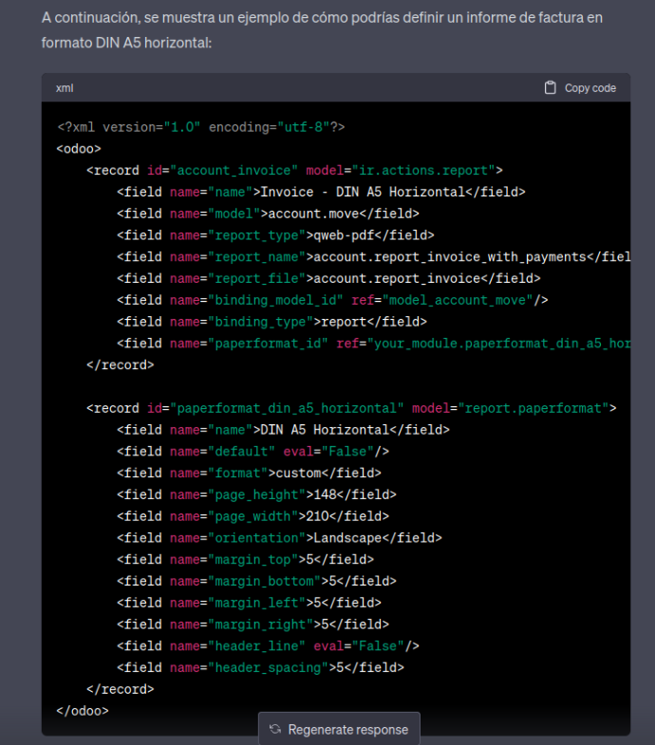Click the Invoice - DIN A5 Horizontal text
Viewport: 655px width, 745px height.
click(361, 193)
